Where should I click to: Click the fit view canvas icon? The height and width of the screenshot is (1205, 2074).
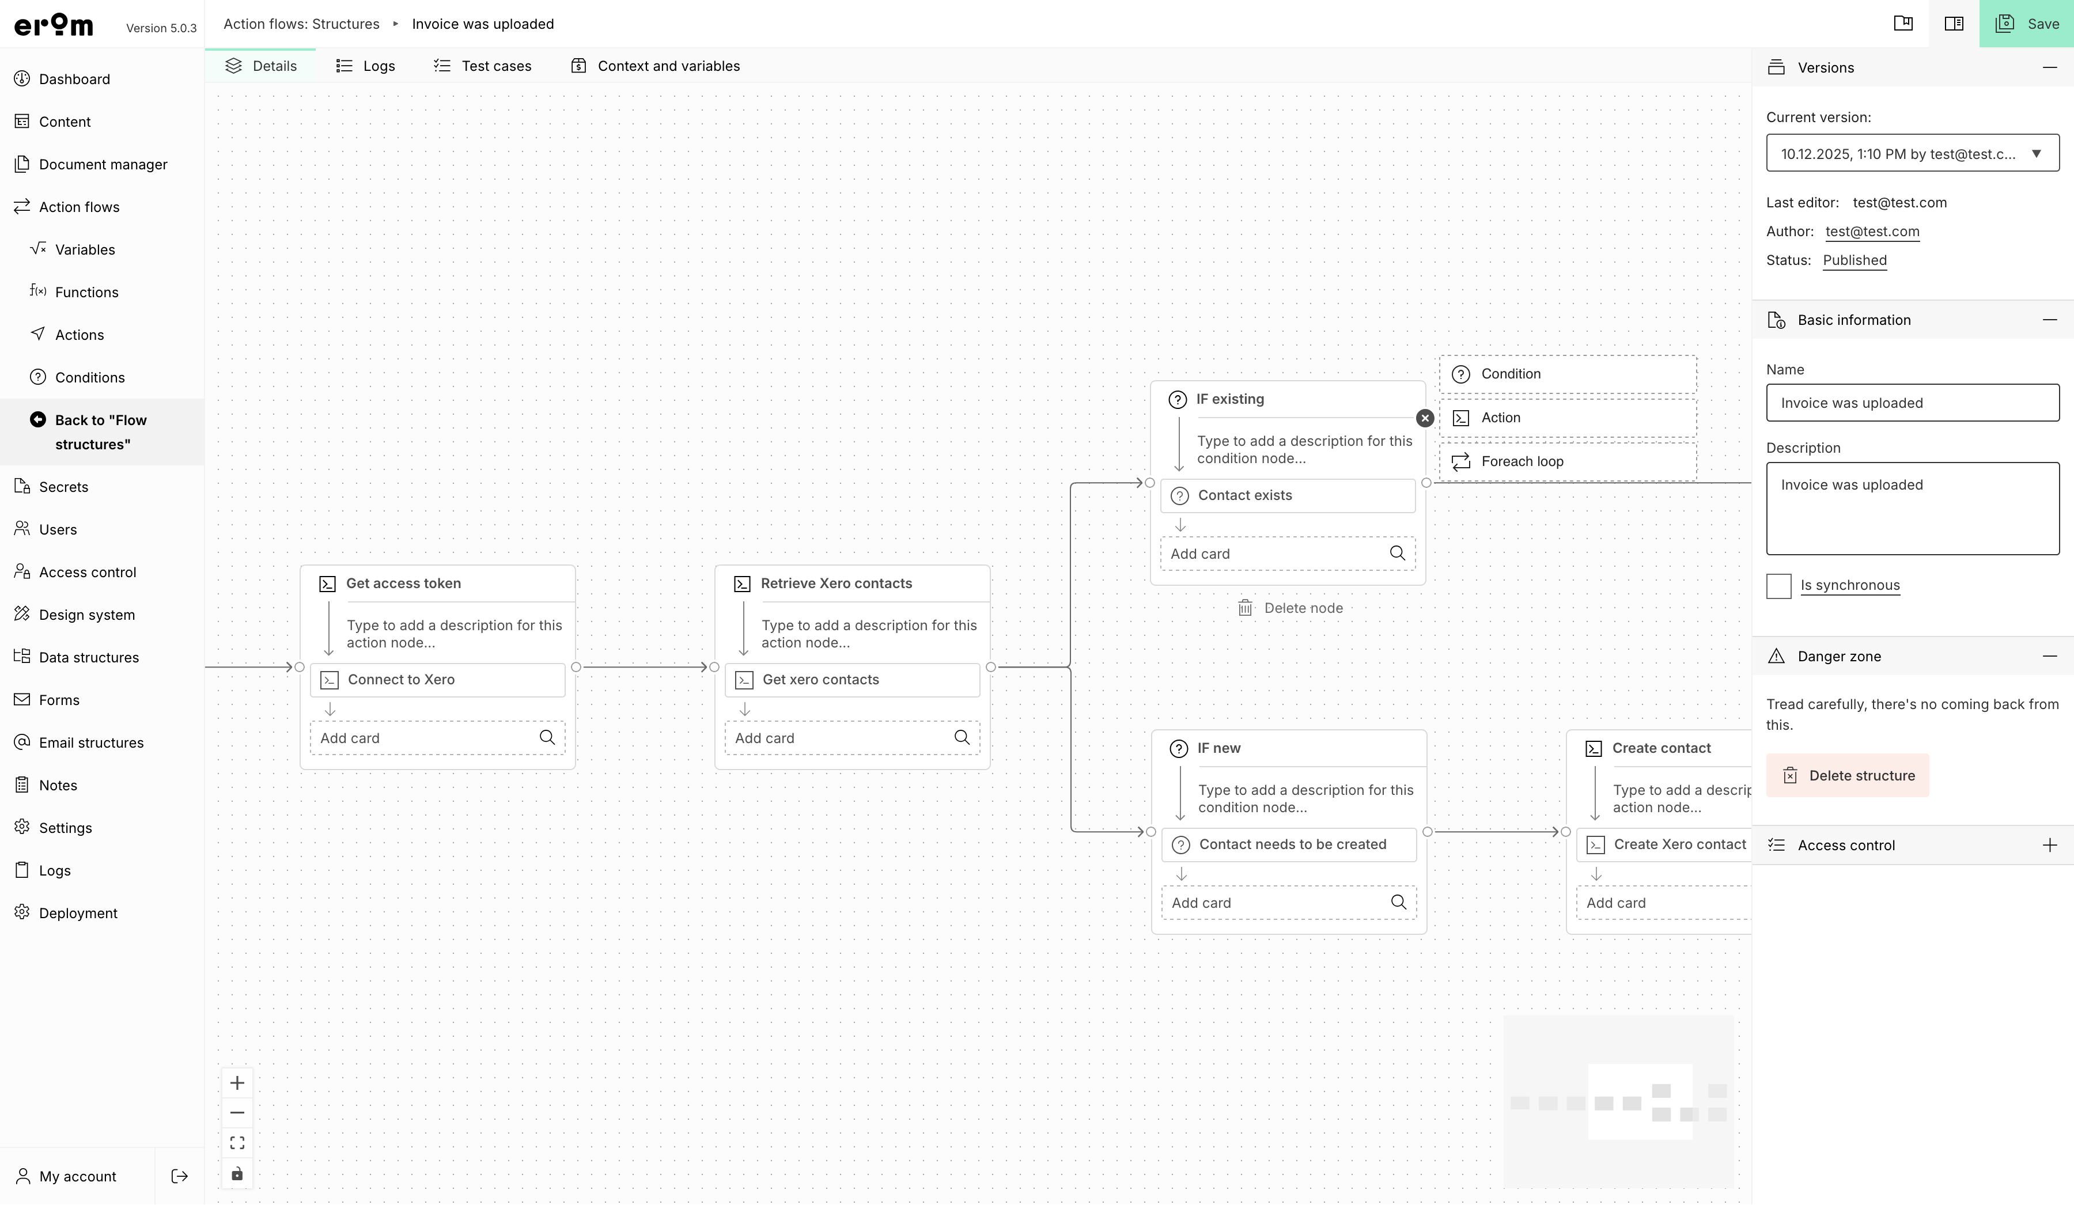coord(237,1142)
